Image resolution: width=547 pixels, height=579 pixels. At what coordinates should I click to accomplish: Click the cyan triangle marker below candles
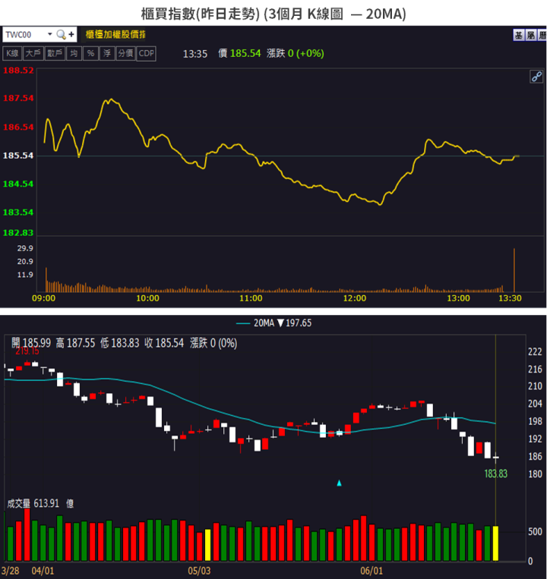point(340,483)
